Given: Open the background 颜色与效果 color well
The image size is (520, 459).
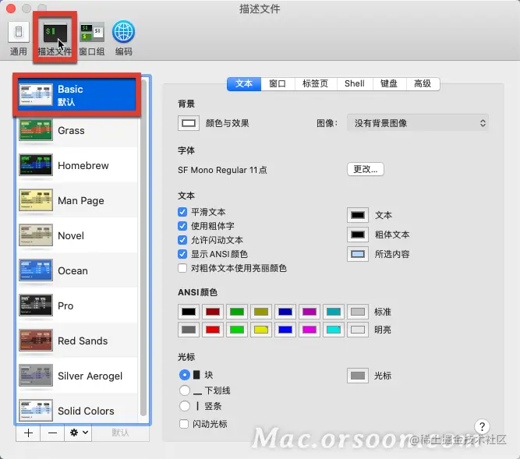Looking at the screenshot, I should (189, 123).
